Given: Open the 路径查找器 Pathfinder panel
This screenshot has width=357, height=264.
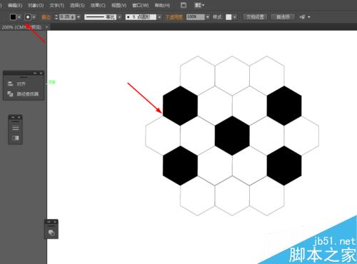Looking at the screenshot, I should [24, 94].
